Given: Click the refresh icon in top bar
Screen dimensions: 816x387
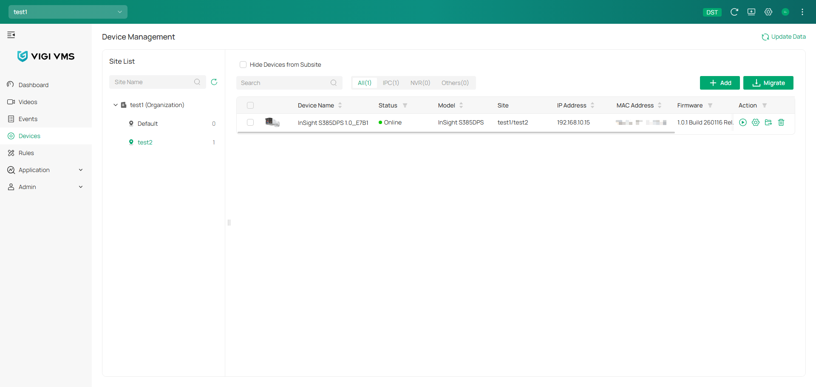Looking at the screenshot, I should pyautogui.click(x=734, y=12).
